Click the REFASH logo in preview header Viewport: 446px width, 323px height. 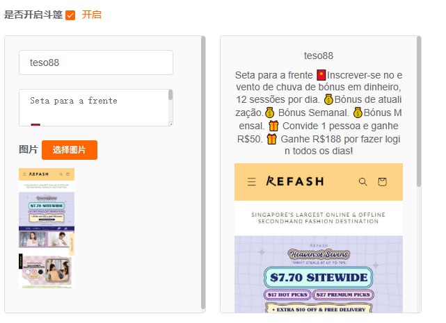coord(295,181)
